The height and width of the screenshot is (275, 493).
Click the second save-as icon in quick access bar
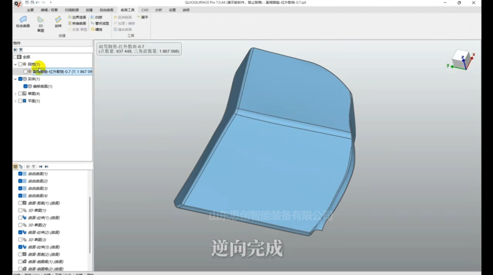[32, 2]
